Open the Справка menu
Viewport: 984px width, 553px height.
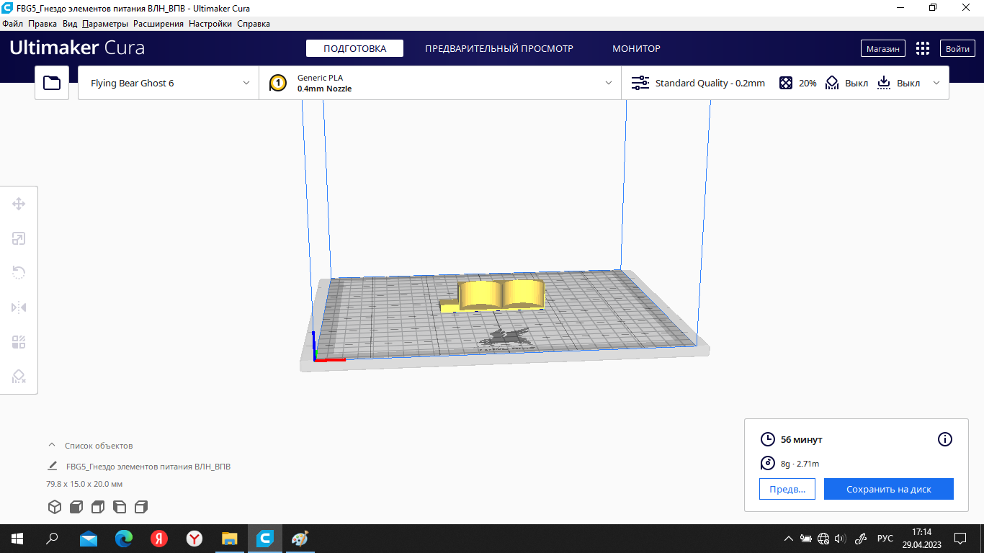[254, 24]
